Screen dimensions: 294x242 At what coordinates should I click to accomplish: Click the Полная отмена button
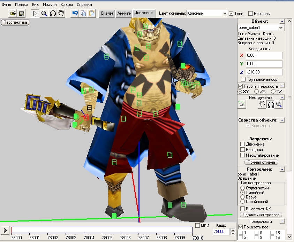click(261, 162)
